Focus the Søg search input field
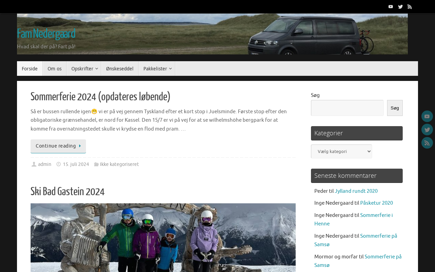 [x=347, y=108]
